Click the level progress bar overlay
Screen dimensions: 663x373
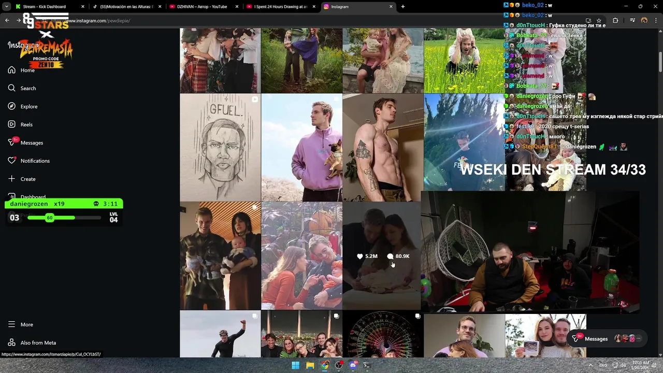pos(64,218)
